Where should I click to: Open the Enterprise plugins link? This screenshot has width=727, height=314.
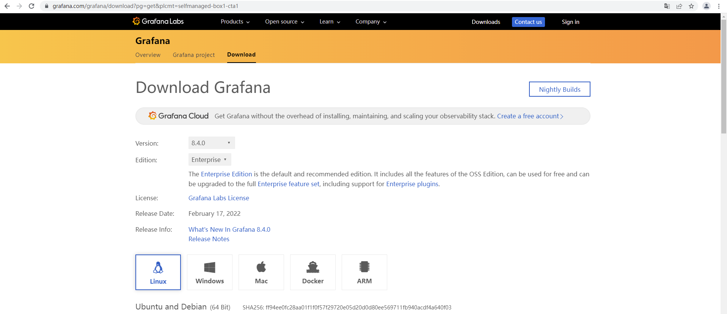[x=412, y=184]
